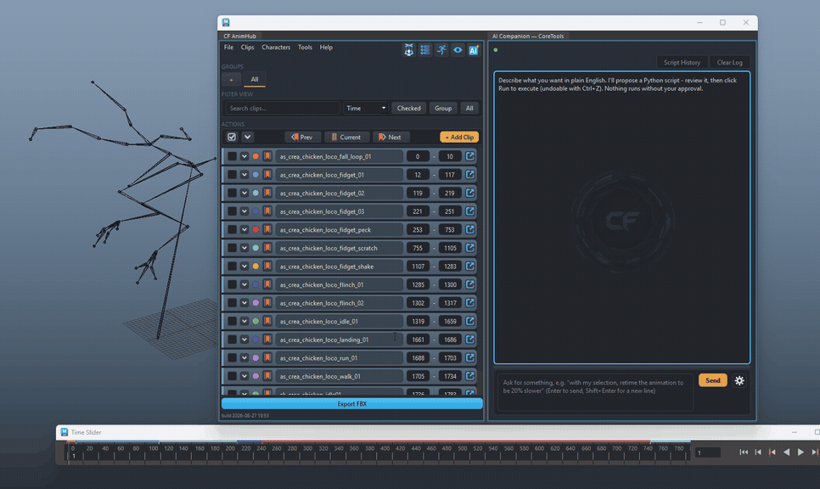Click export icon for flinch_02 clip

click(470, 303)
